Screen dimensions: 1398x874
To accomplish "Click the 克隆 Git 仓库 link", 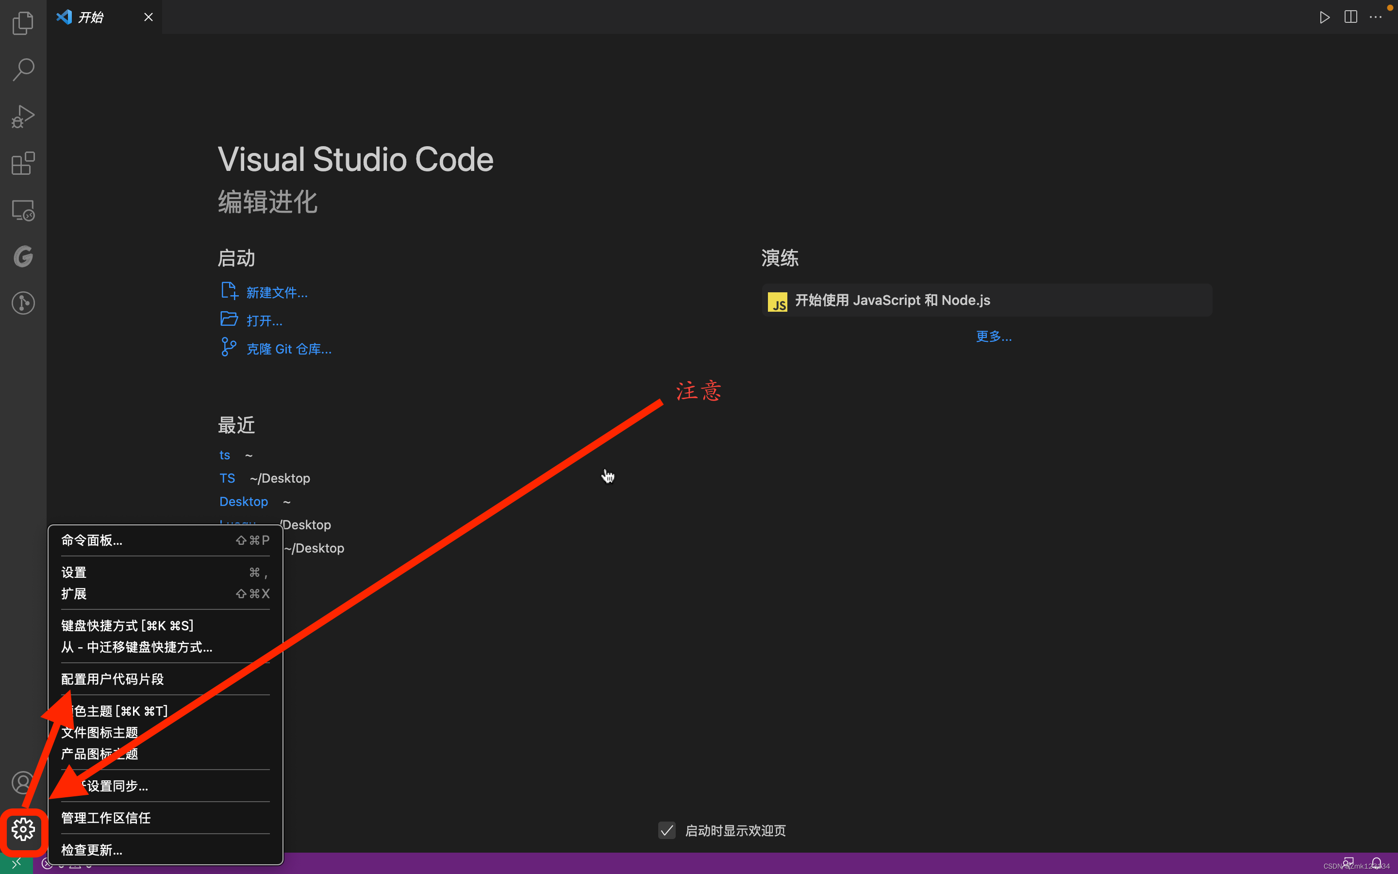I will click(x=289, y=348).
